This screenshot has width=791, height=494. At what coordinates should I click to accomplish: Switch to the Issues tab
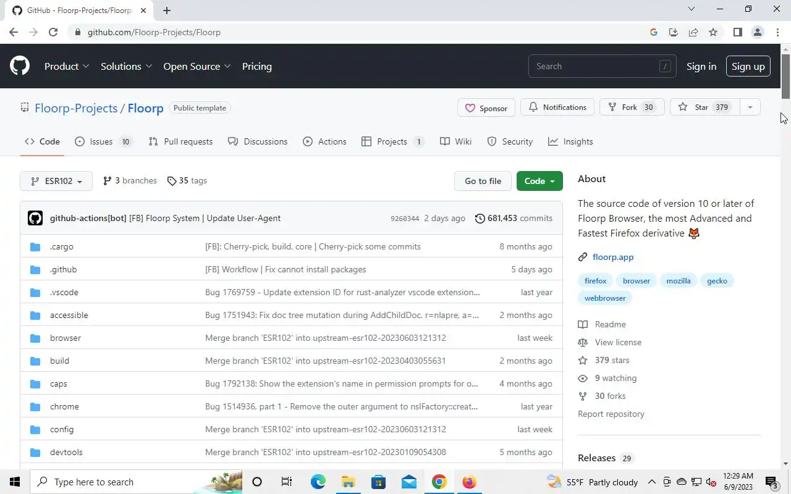[103, 141]
